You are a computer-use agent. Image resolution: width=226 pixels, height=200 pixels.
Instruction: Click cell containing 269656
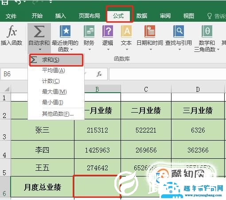146,150
